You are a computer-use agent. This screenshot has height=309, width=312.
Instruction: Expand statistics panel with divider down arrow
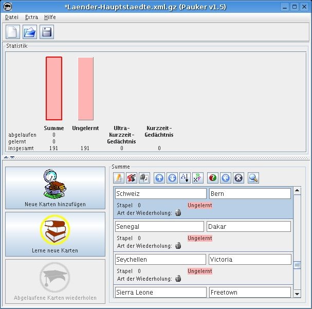tap(12, 157)
